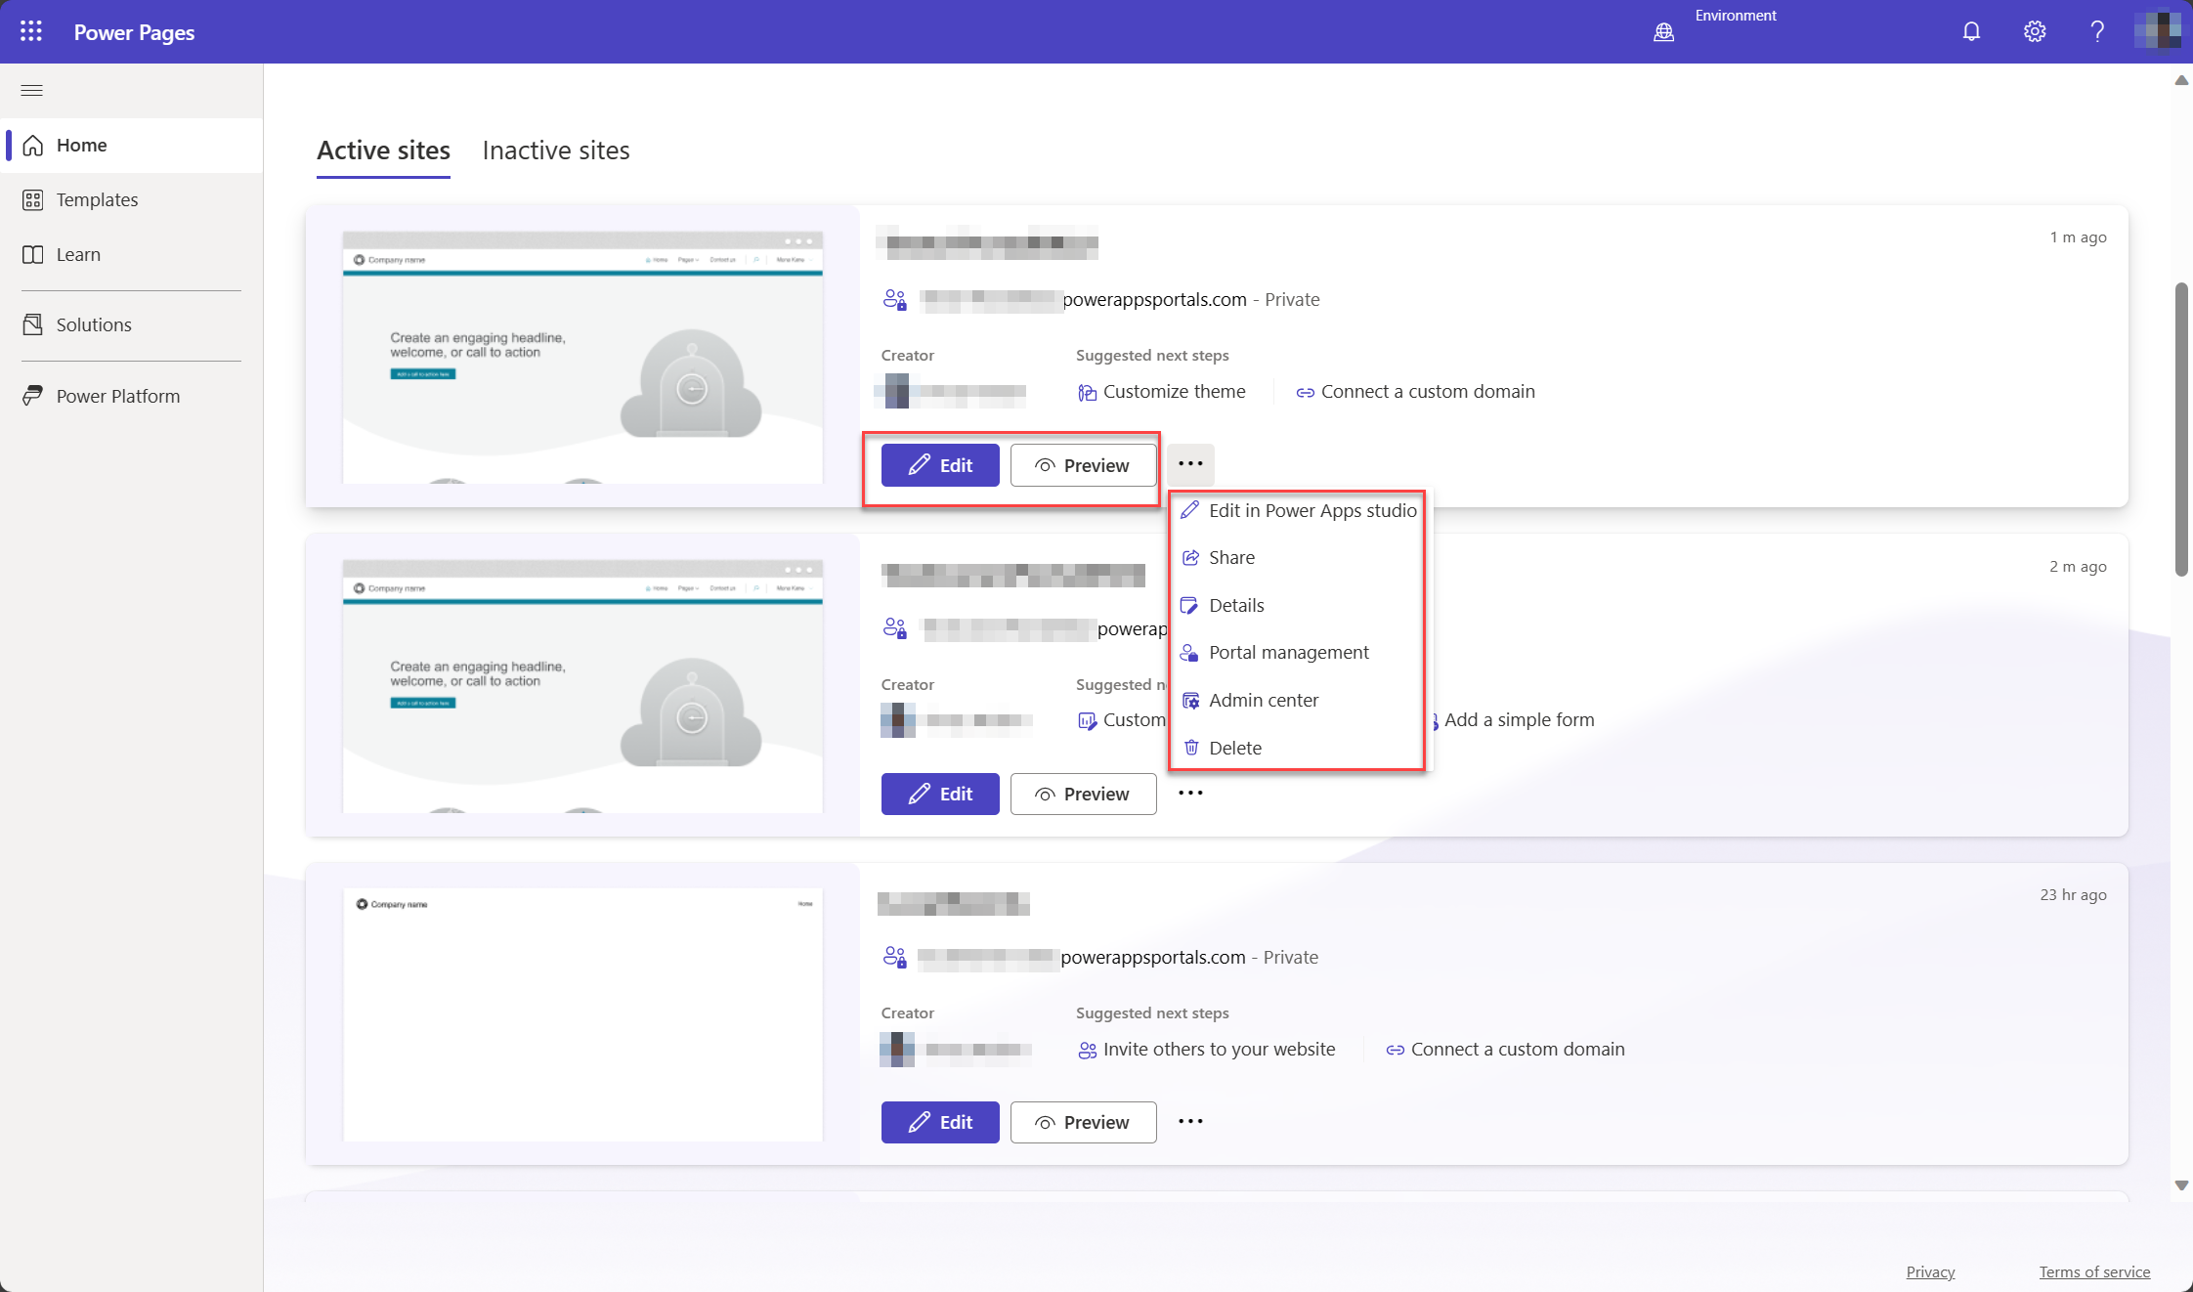
Task: Select the Inactive sites tab
Action: (557, 150)
